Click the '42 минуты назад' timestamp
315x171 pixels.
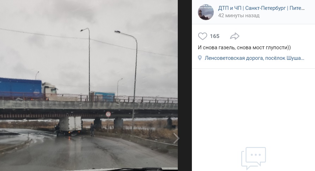point(239,15)
